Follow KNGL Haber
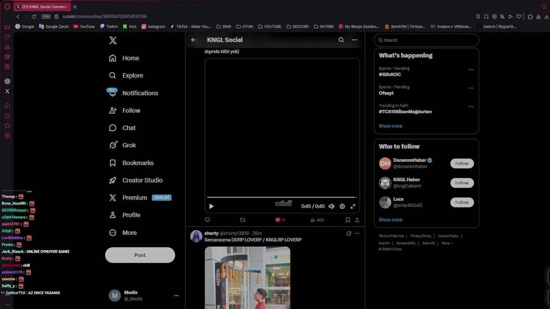 (462, 183)
